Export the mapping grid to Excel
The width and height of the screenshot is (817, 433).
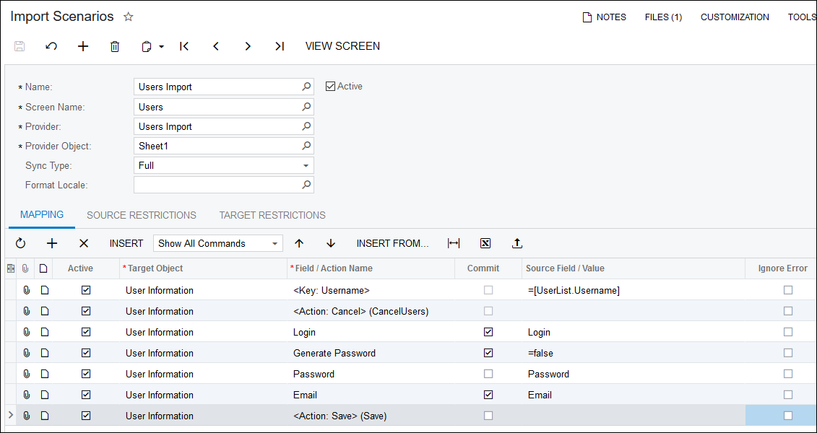click(x=485, y=244)
